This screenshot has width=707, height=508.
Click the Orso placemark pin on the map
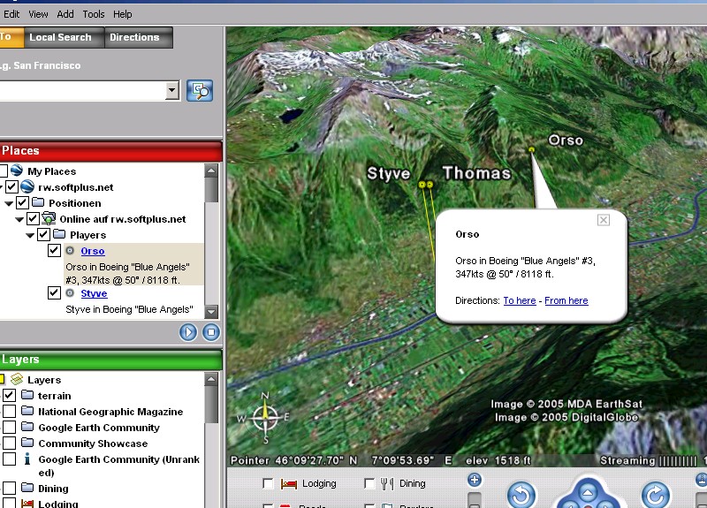(531, 150)
